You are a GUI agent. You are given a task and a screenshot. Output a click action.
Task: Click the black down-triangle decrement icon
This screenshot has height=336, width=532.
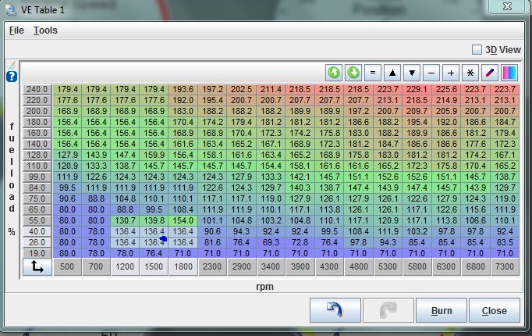[413, 73]
